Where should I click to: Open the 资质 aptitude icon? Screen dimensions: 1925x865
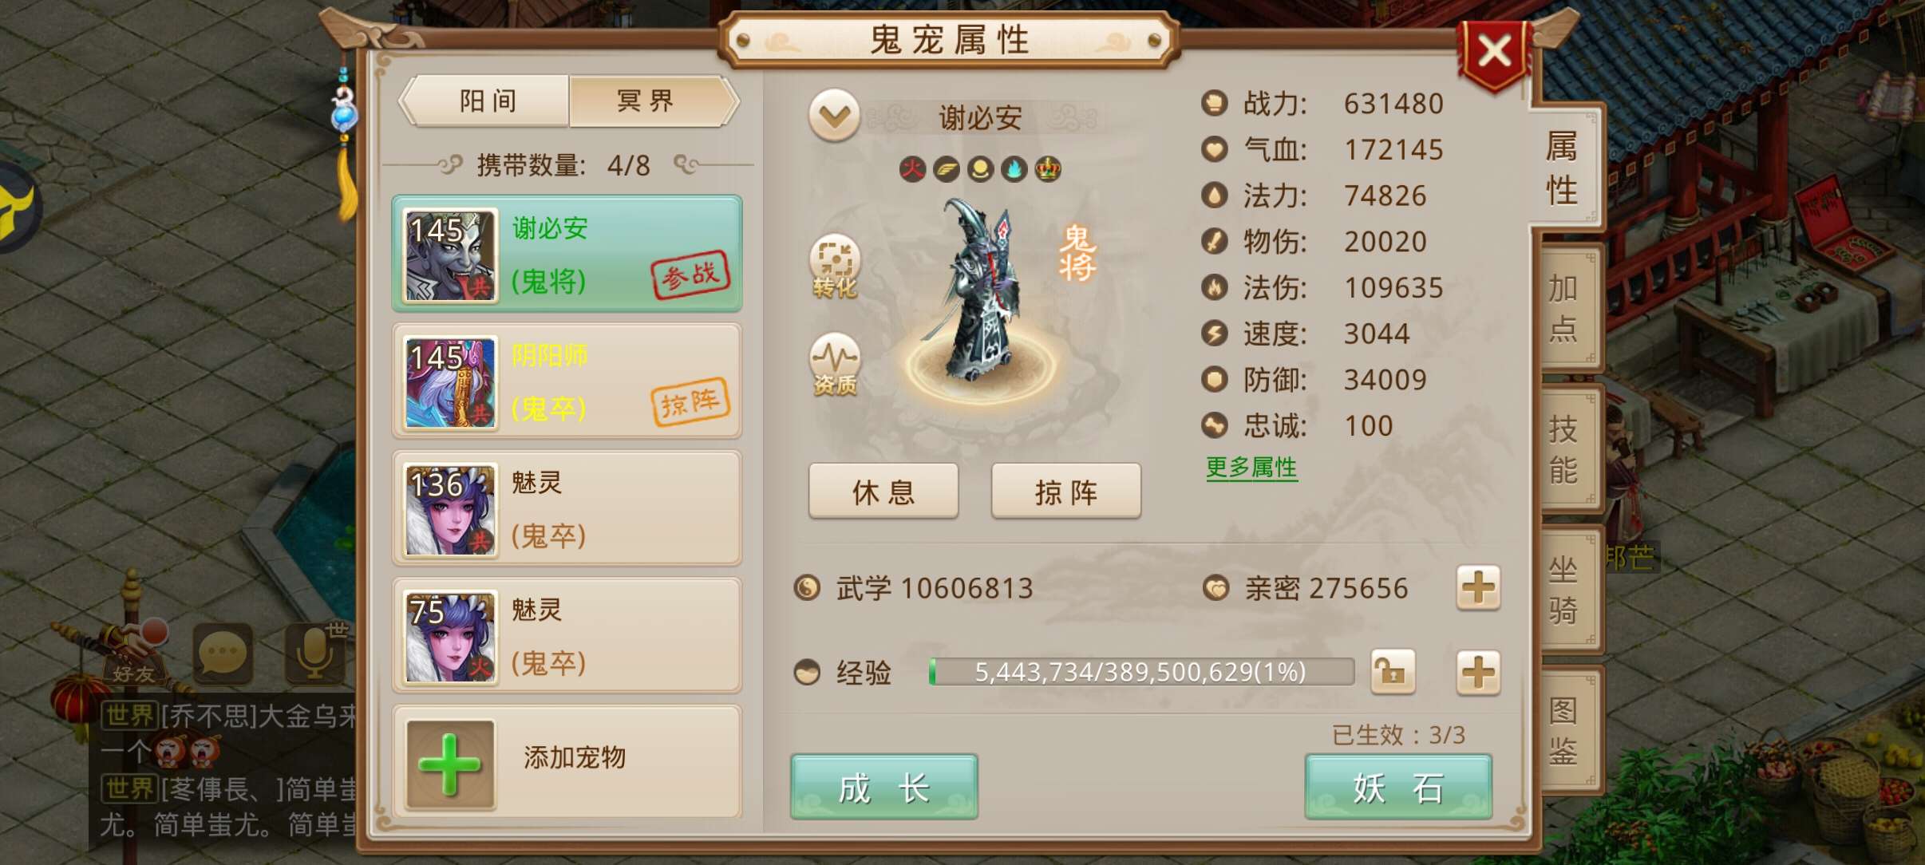click(x=835, y=364)
